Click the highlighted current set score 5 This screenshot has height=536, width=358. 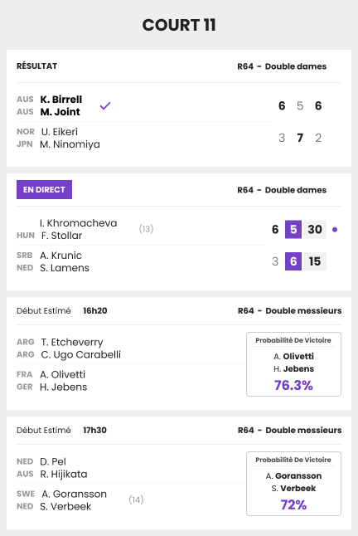(293, 229)
